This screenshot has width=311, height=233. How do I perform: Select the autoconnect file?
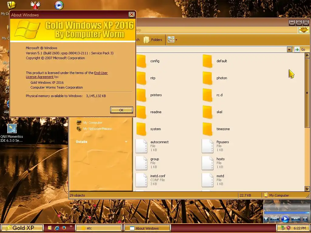point(152,146)
